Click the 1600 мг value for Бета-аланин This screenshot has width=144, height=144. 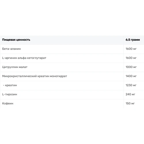[x=131, y=49]
